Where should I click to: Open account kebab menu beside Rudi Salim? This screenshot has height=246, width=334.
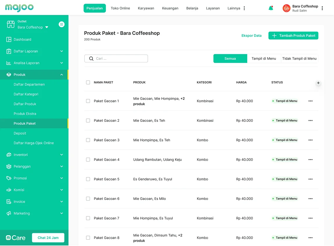click(x=322, y=8)
